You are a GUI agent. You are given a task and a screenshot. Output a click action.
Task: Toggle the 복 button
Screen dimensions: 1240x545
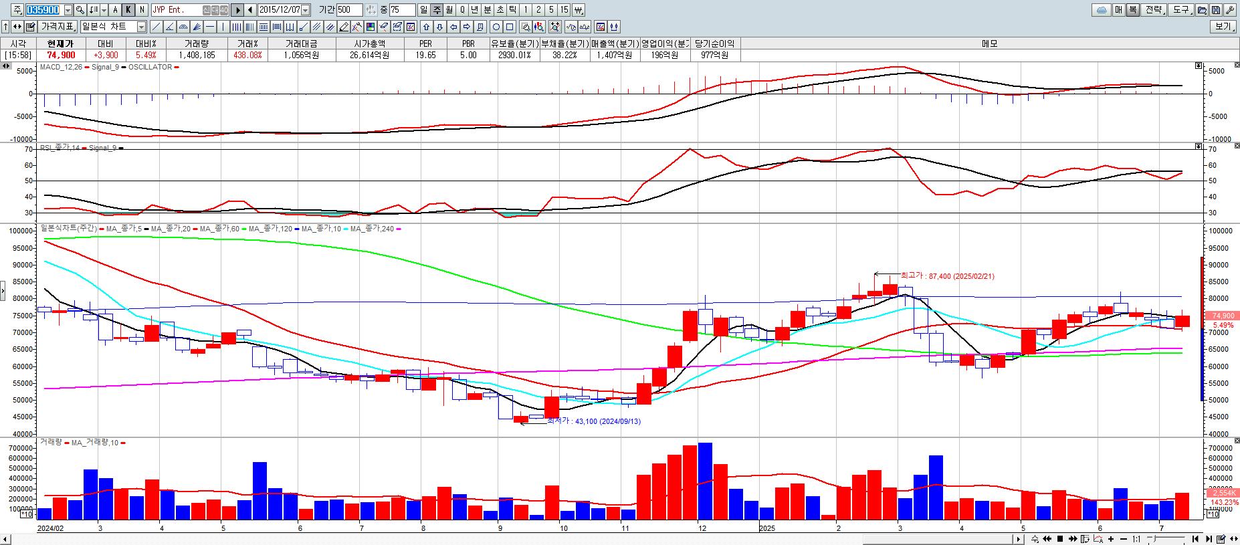pos(1132,10)
